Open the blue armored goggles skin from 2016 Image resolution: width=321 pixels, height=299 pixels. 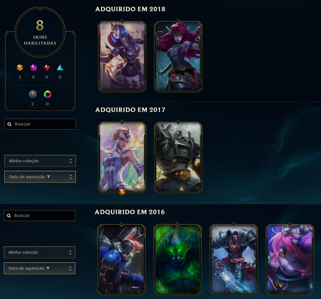(122, 259)
